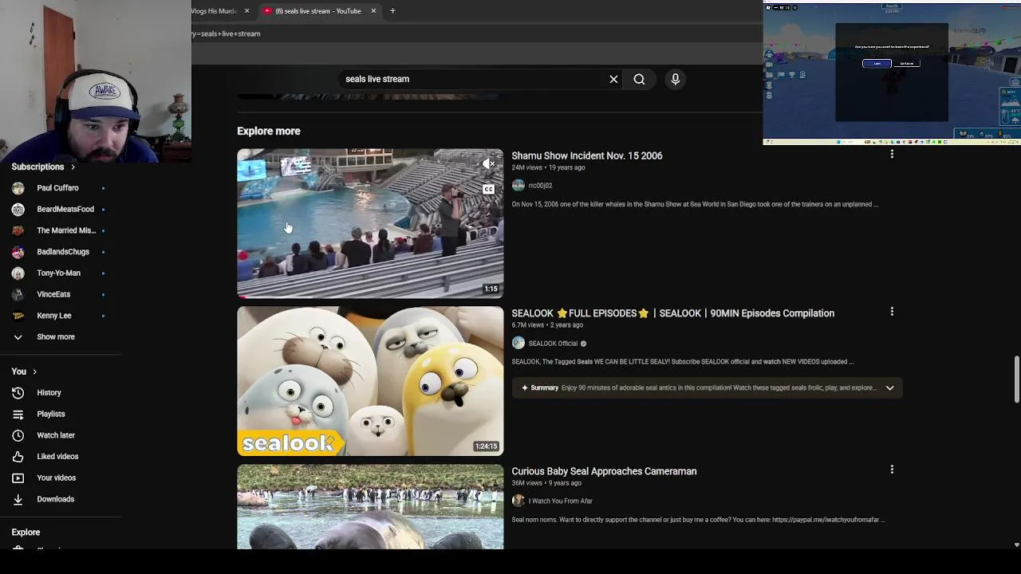The height and width of the screenshot is (574, 1021).
Task: Unmute the Shamu Show preview thumbnail
Action: point(488,164)
